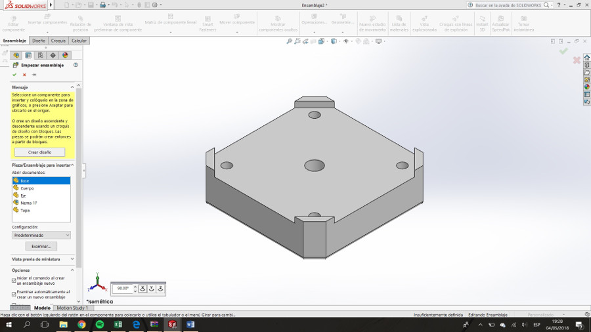Screen dimensions: 591x332
Task: Expand SOLIDWORKS menu arrow beside logo
Action: (x=51, y=5)
